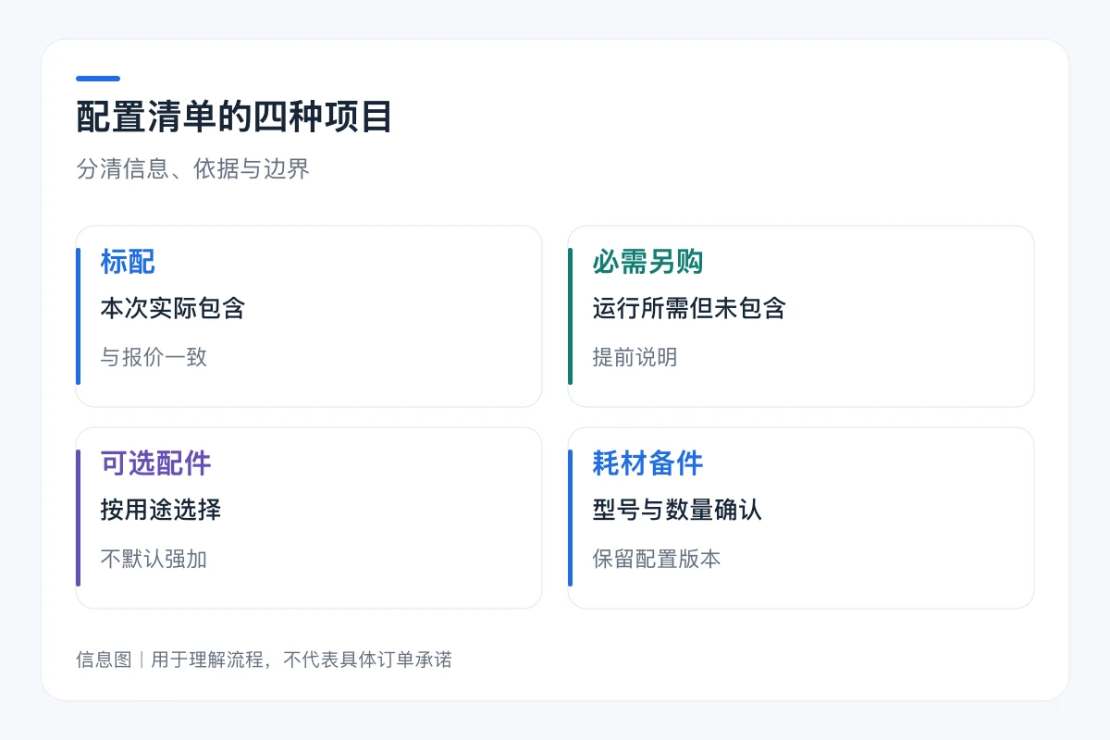Select the 可选配件 card heading
The height and width of the screenshot is (740, 1110).
point(155,463)
